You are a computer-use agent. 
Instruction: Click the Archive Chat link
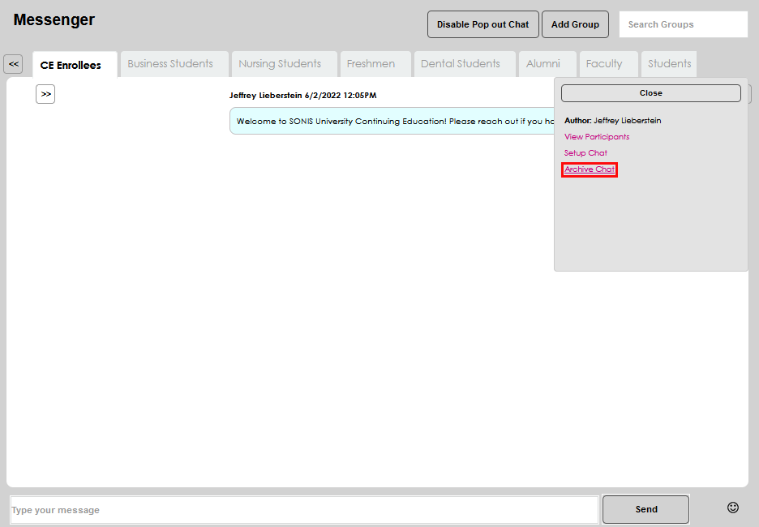[x=590, y=169]
